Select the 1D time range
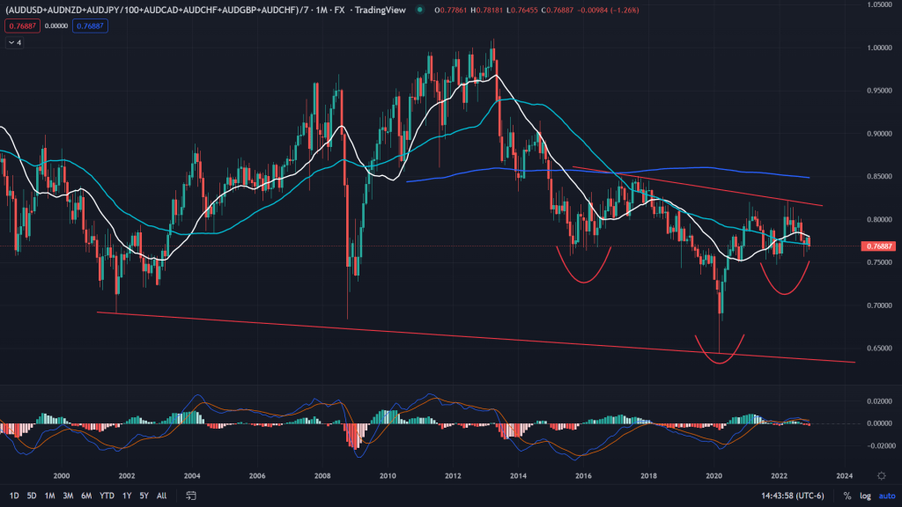Screen dimensions: 902x507 coord(13,496)
